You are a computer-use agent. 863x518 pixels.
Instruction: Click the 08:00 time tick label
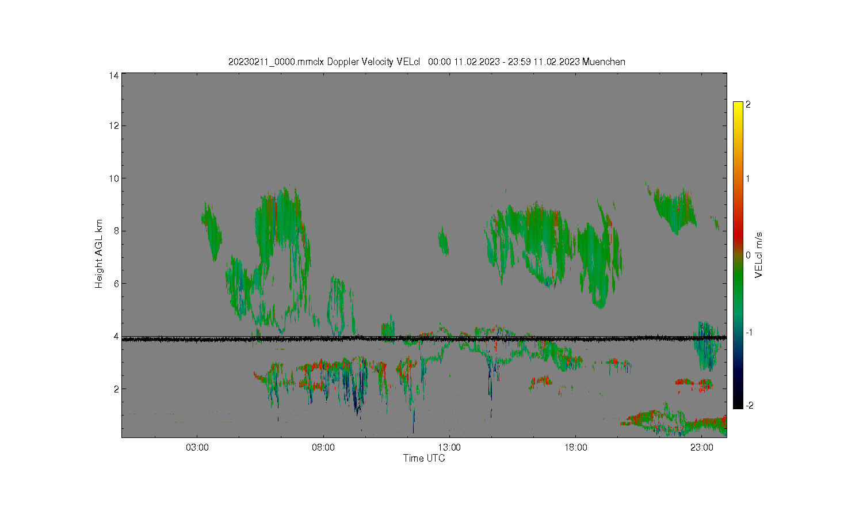(x=323, y=447)
